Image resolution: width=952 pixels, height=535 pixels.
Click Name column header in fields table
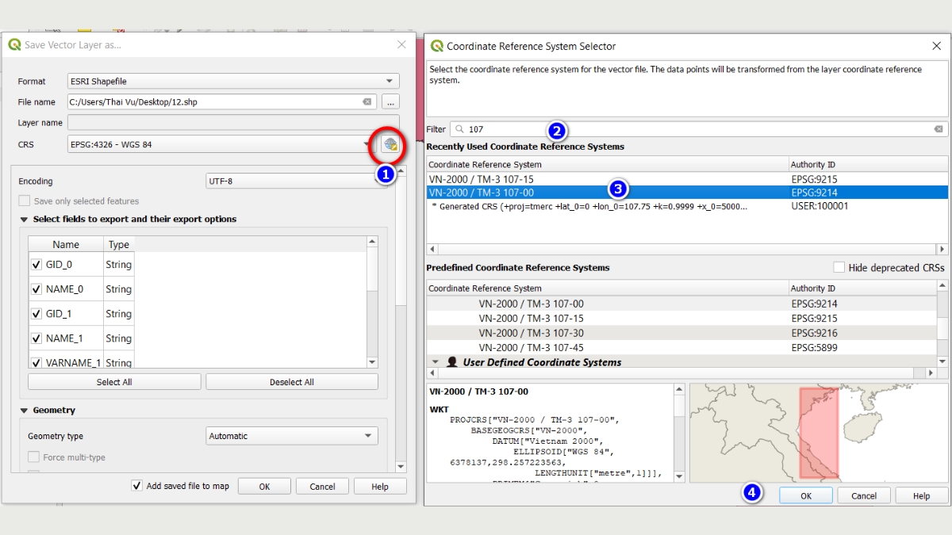(x=66, y=244)
